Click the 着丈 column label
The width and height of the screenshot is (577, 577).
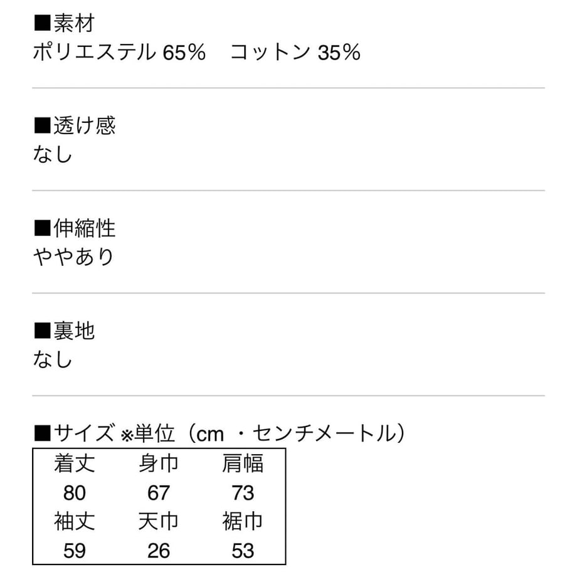click(75, 463)
